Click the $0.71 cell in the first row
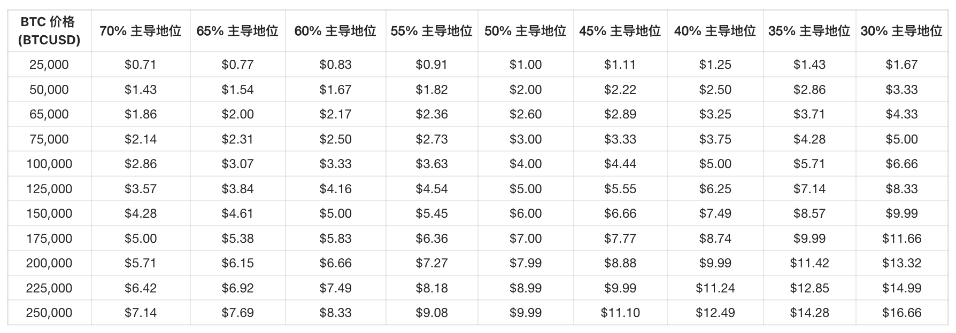956x333 pixels. coord(141,65)
